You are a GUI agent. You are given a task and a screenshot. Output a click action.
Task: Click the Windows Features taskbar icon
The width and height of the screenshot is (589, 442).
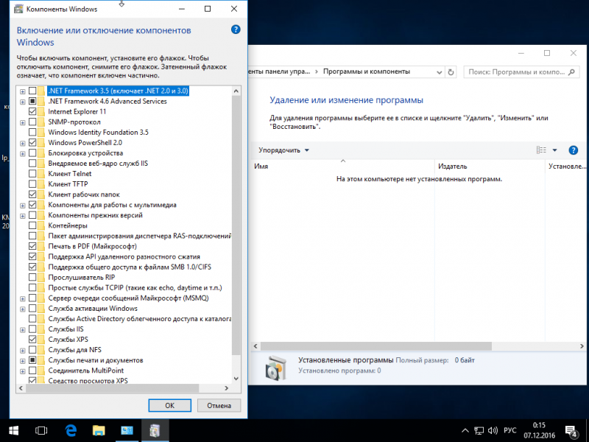[155, 430]
